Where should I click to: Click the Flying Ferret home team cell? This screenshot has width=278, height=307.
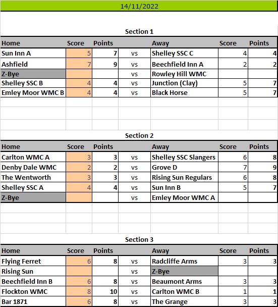[33, 261]
